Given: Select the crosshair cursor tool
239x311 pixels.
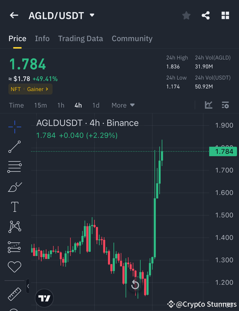Looking at the screenshot, I should pyautogui.click(x=14, y=127).
